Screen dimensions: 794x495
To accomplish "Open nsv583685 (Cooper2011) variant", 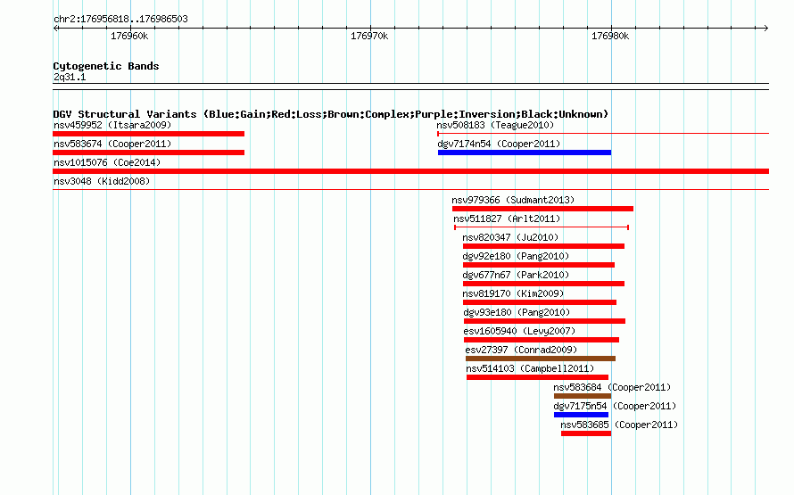I will (619, 425).
